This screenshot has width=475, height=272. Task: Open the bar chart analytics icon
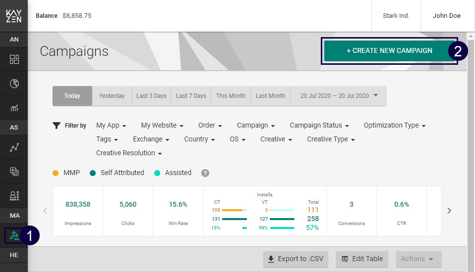pyautogui.click(x=14, y=107)
